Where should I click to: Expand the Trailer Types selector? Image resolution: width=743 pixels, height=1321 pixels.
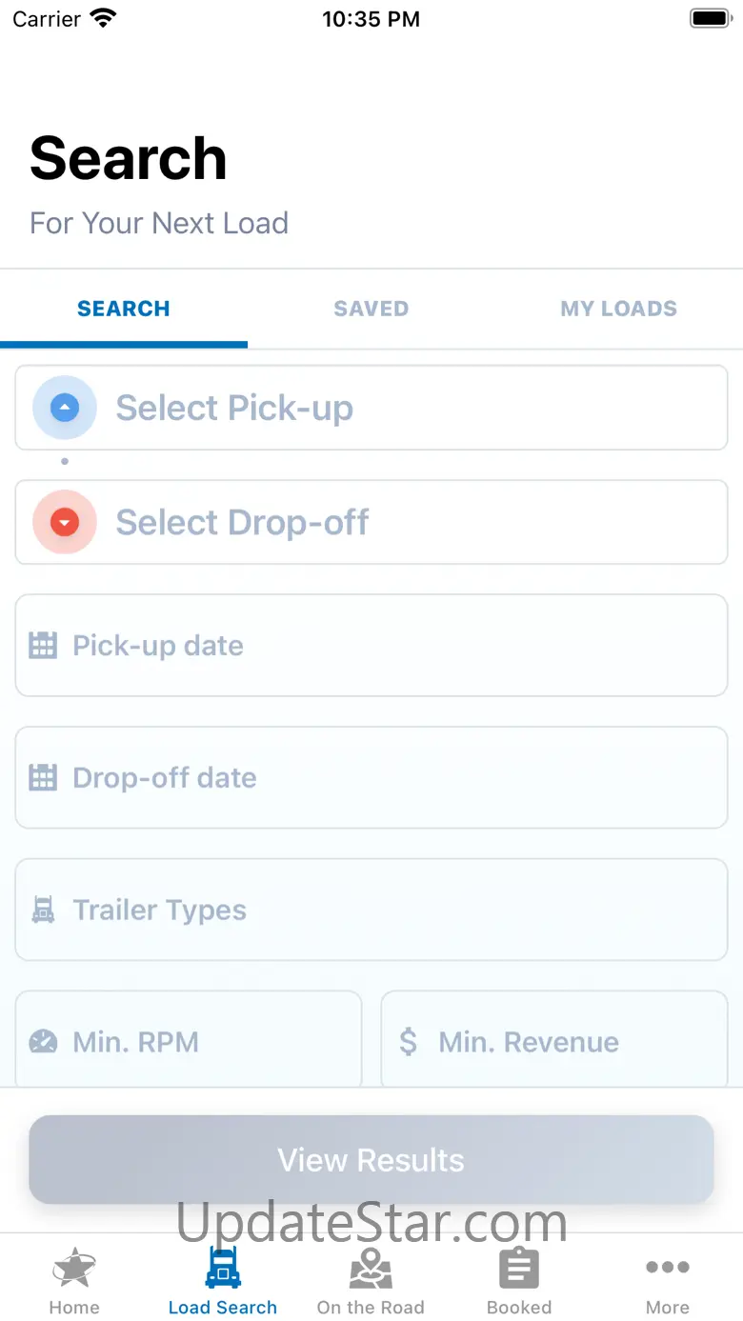pyautogui.click(x=371, y=910)
